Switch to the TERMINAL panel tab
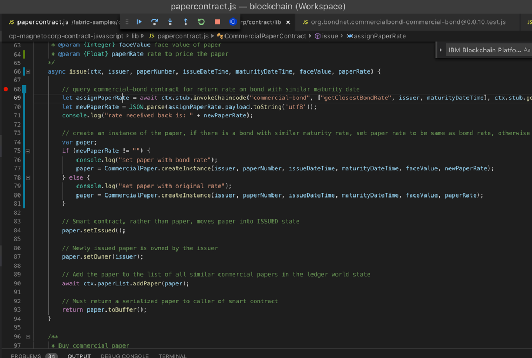The height and width of the screenshot is (358, 532). click(x=173, y=356)
